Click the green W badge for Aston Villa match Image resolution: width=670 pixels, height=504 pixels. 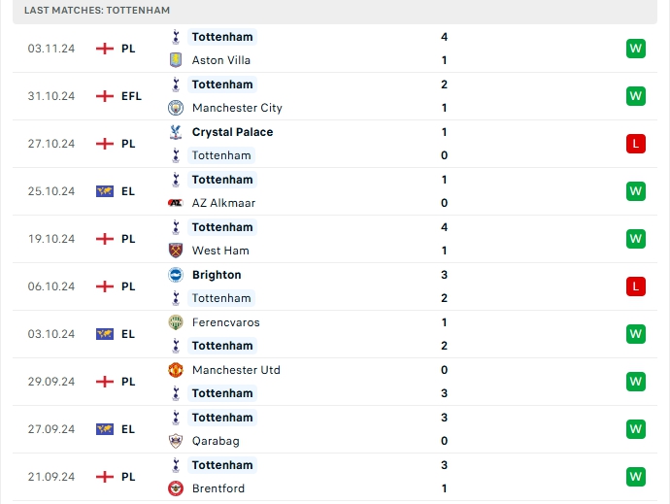coord(636,49)
